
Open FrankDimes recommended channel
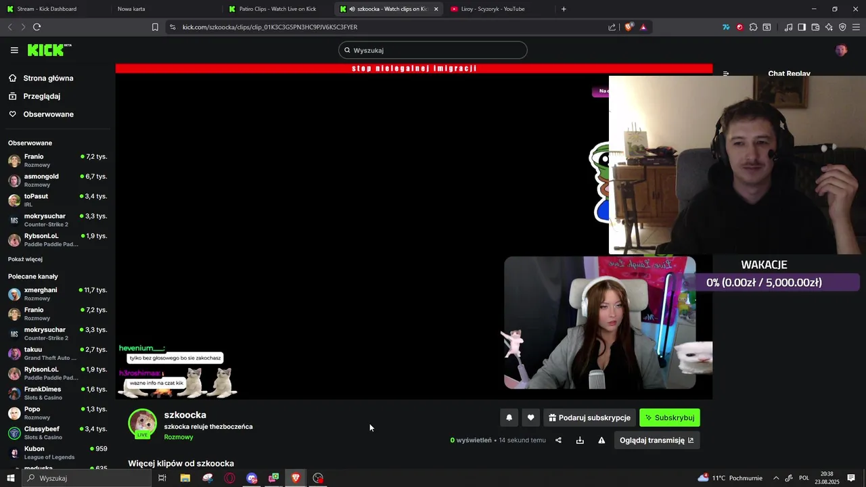[58, 393]
